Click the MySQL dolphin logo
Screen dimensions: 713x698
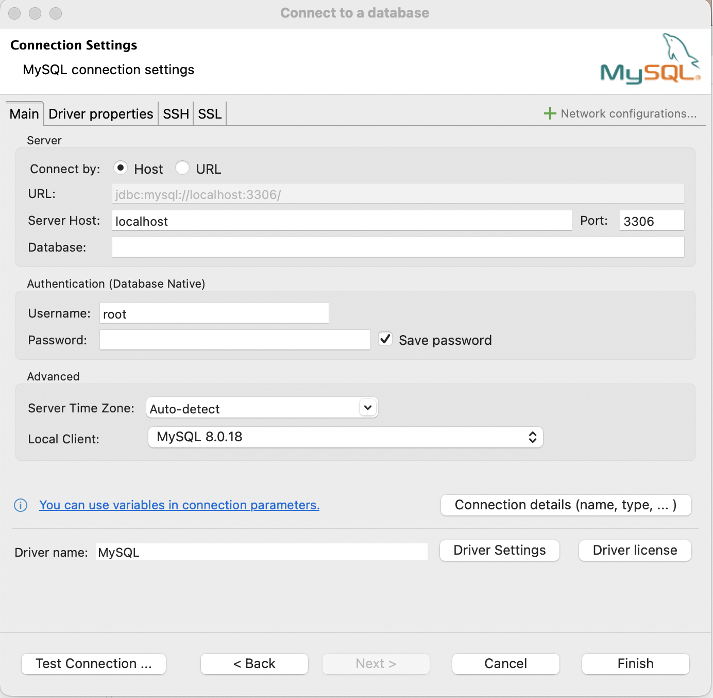pyautogui.click(x=650, y=58)
